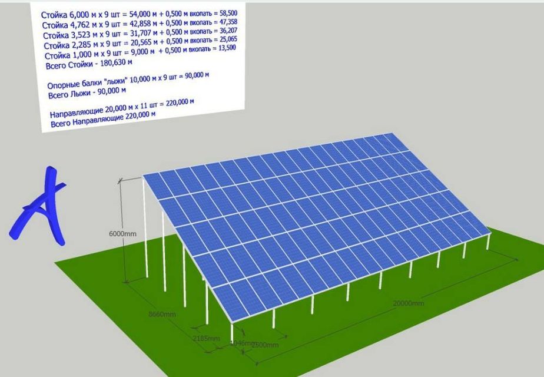
Task: Click the 8660mm depth dimension label
Action: point(162,315)
